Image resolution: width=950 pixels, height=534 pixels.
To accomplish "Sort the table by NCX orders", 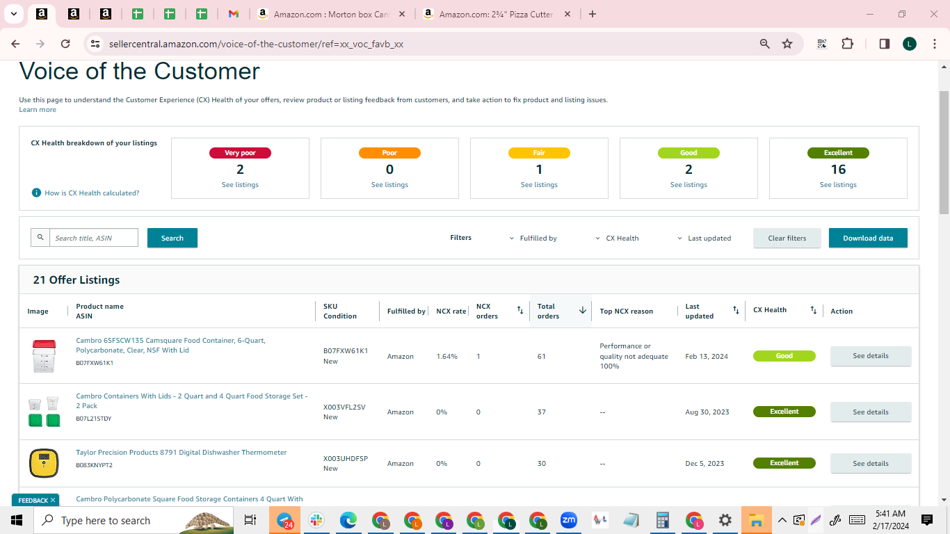I will [x=520, y=311].
